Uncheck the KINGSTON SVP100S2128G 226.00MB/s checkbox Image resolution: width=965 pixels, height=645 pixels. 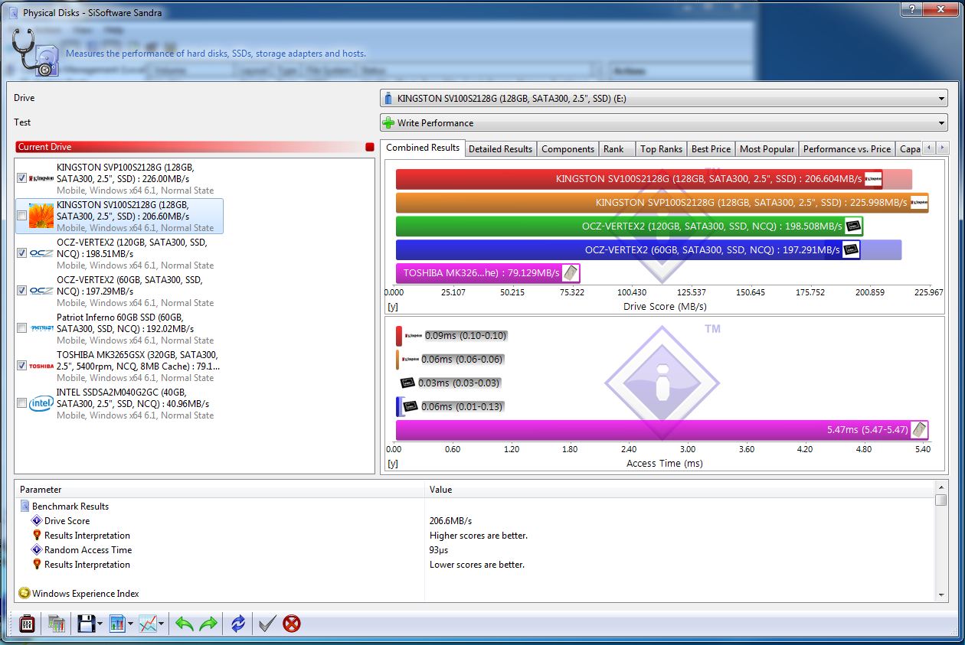tap(21, 178)
